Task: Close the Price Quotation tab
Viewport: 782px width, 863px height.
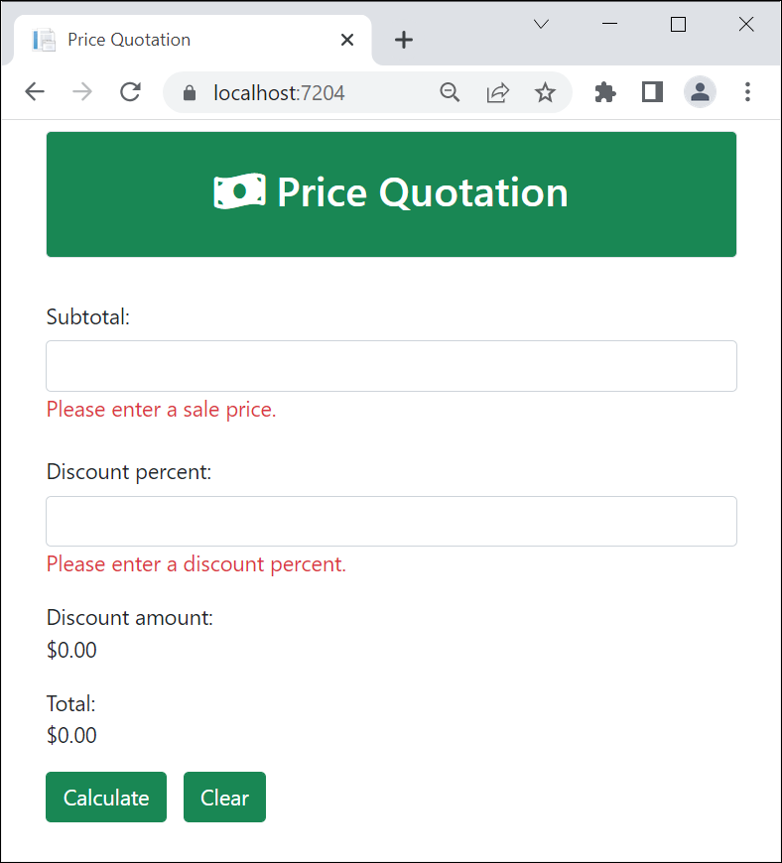Action: tap(347, 40)
